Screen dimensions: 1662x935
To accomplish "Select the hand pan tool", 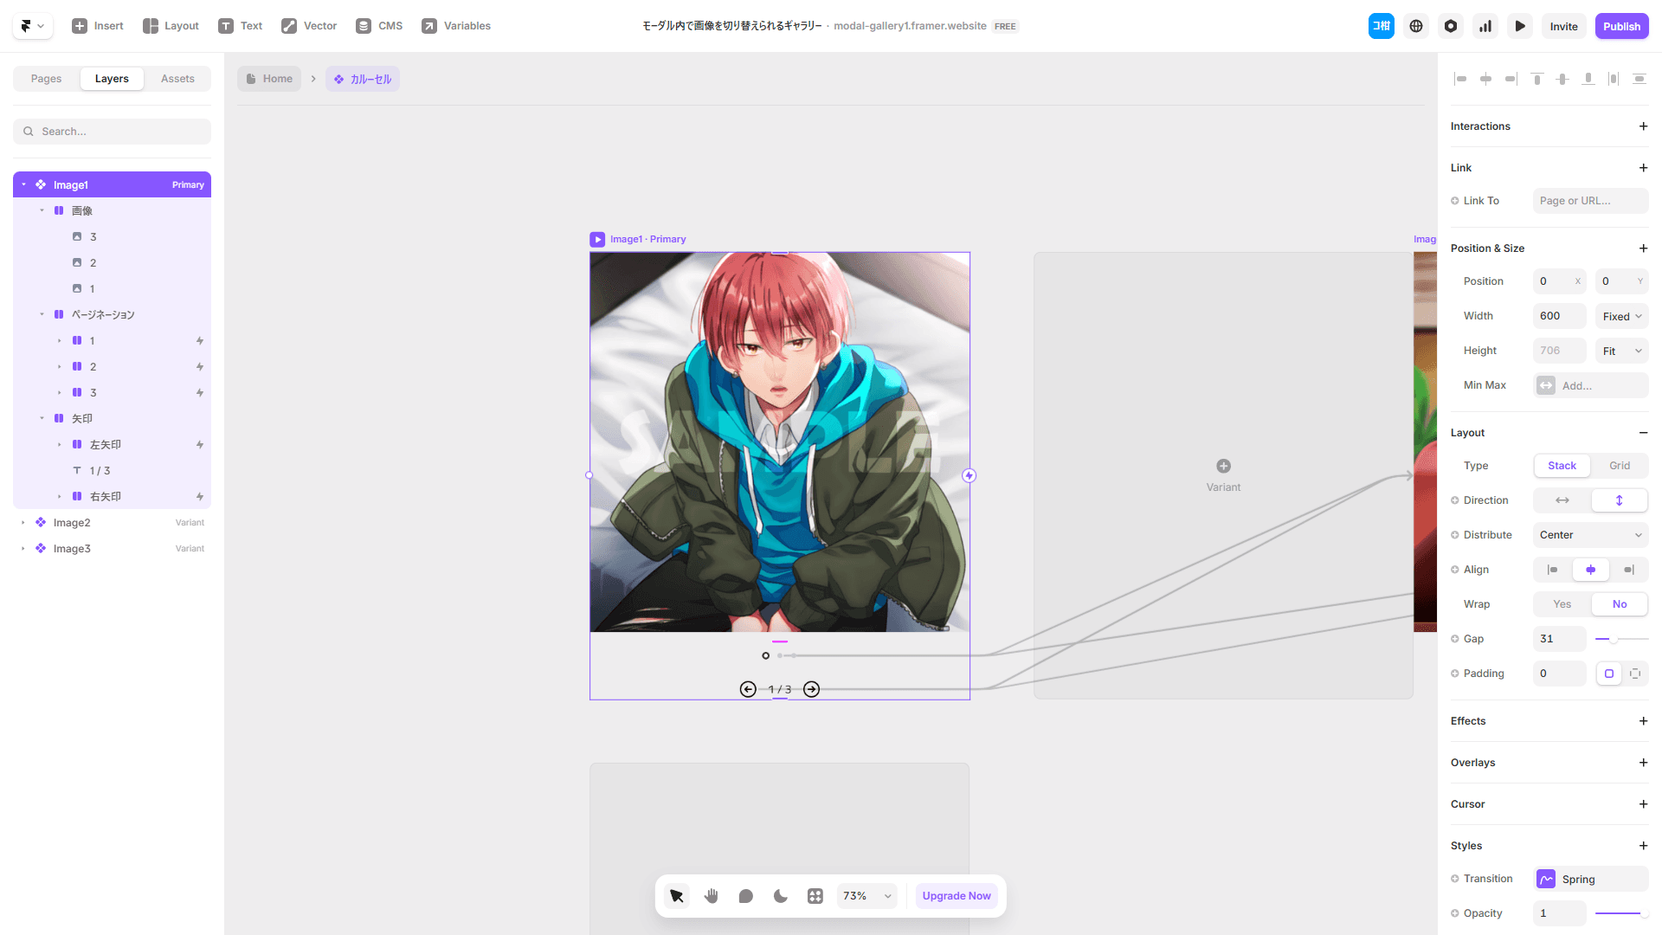I will 712,896.
